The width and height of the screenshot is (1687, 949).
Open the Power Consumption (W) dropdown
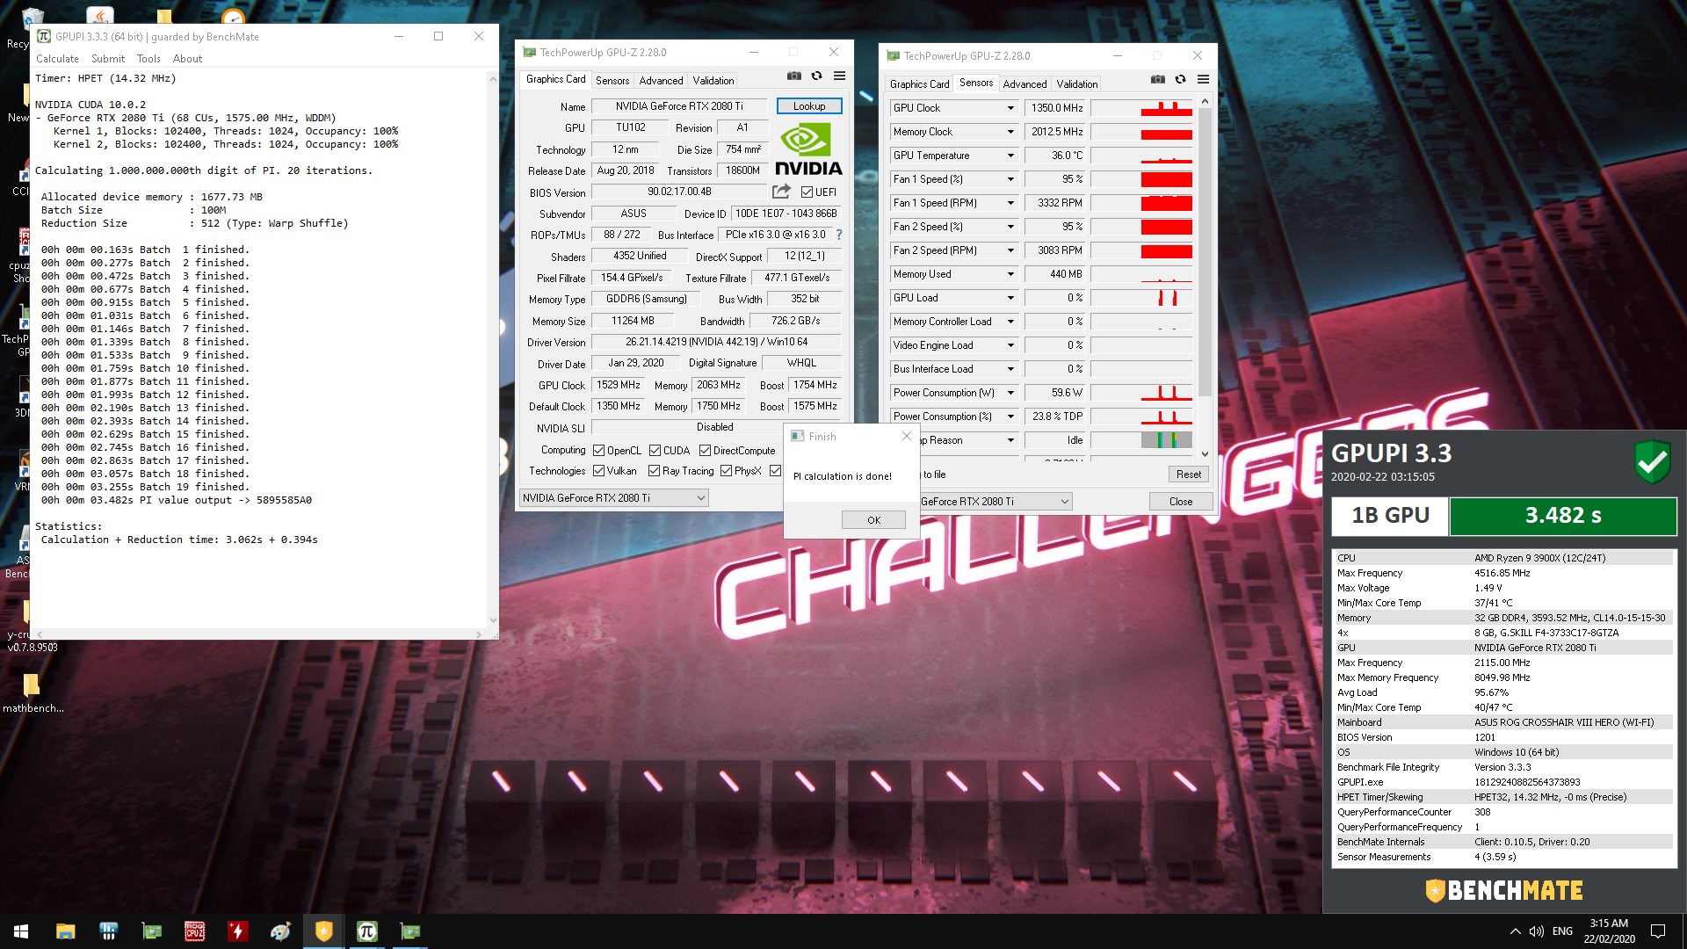1010,393
